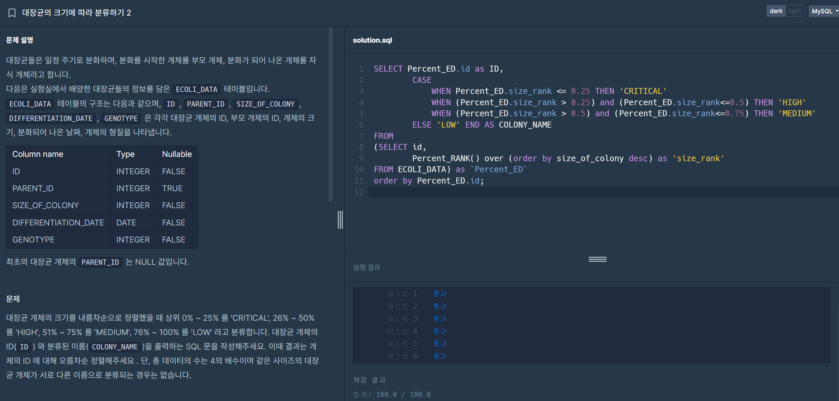
Task: Click the vertical pane resize handle
Action: coord(340,220)
